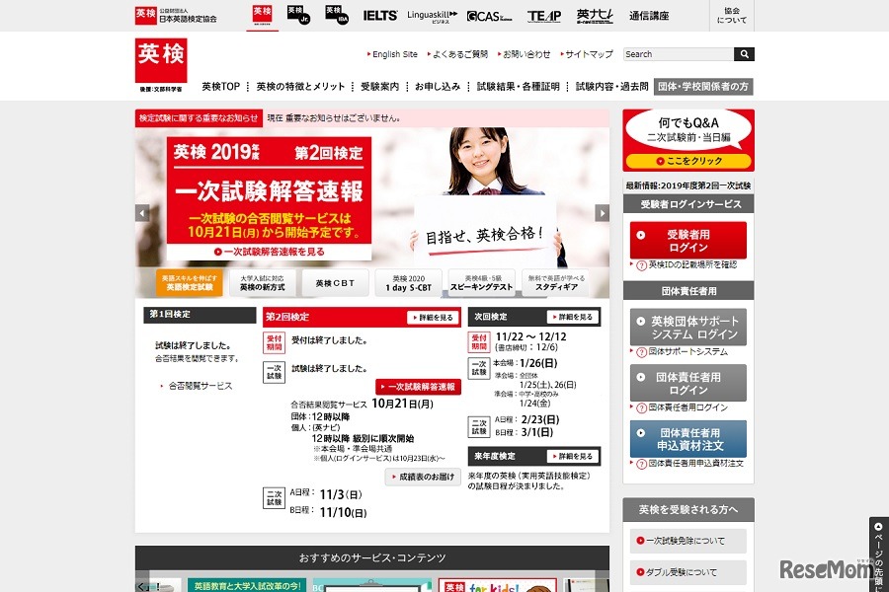The height and width of the screenshot is (592, 889).
Task: Click 一次試験解答速報を見る on banner
Action: (x=270, y=252)
